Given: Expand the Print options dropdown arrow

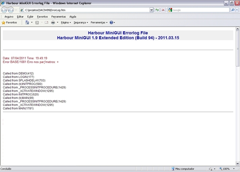Looking at the screenshot, I should (57, 22).
